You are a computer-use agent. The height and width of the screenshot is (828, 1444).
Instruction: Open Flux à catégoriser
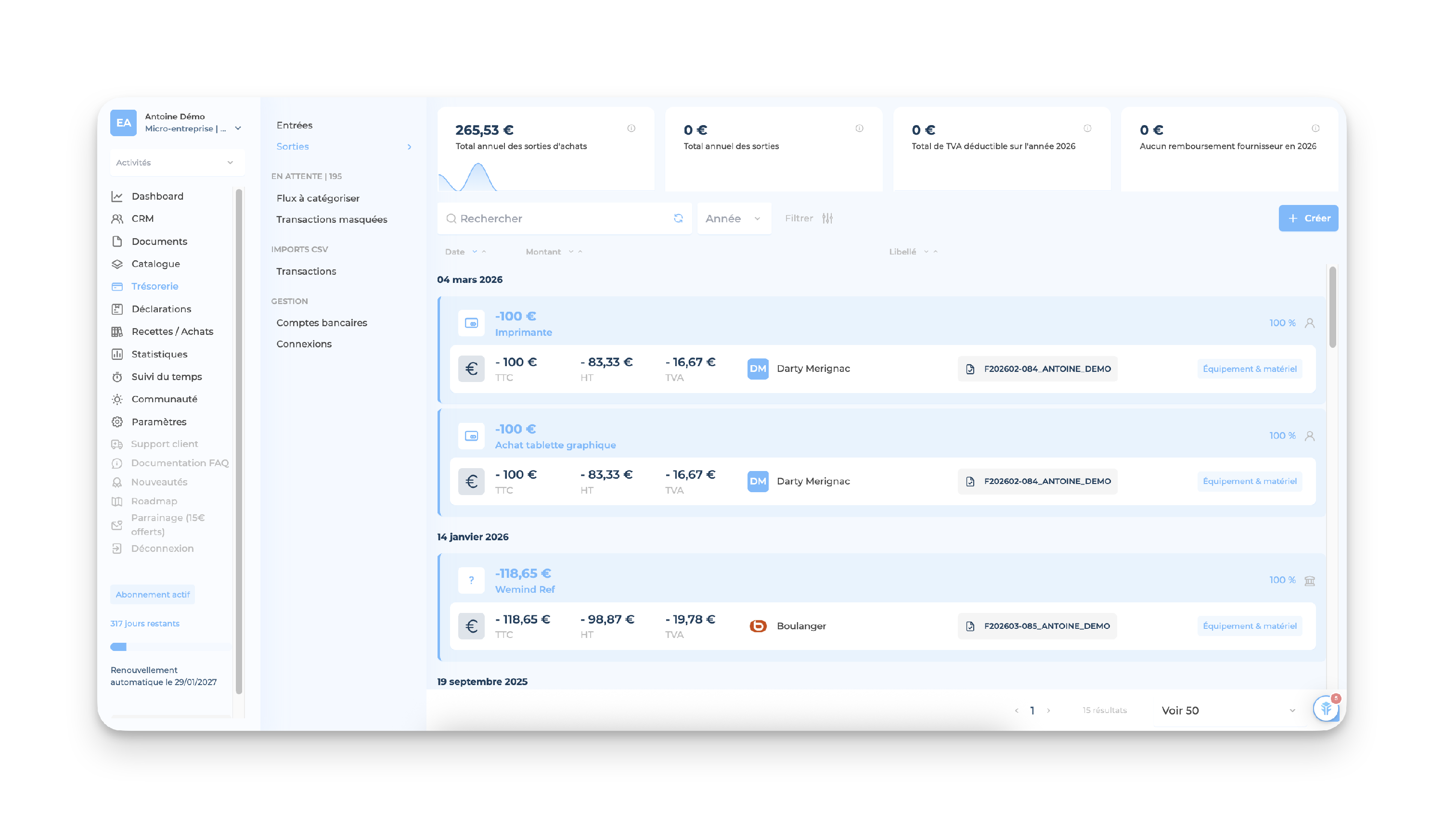318,199
